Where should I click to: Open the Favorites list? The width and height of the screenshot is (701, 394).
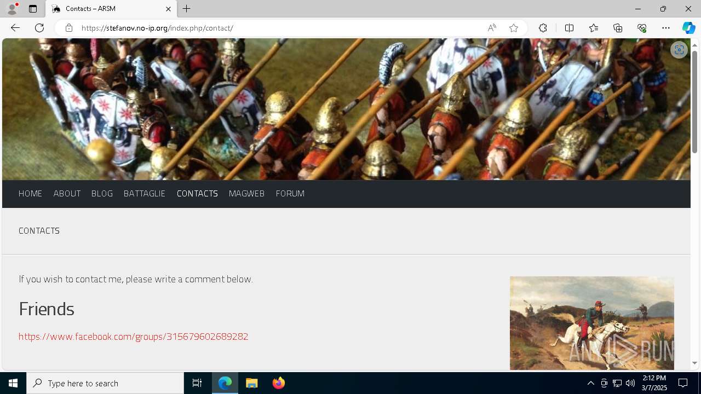click(594, 28)
